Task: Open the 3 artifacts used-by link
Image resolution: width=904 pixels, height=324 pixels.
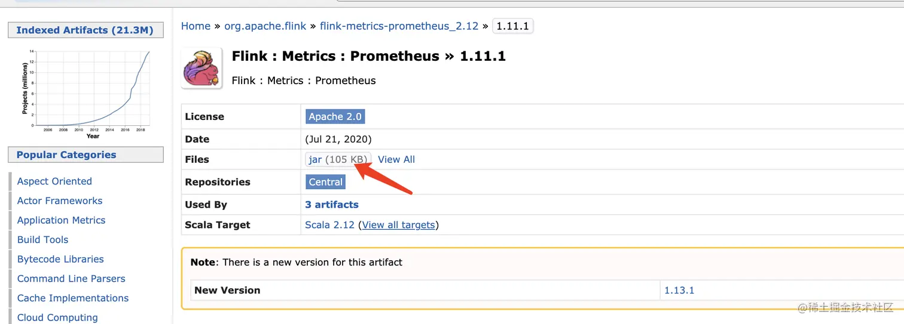Action: 332,205
